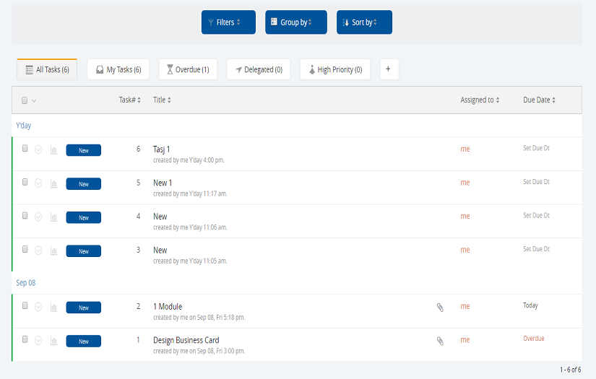596x379 pixels.
Task: Add a new tab with plus button
Action: (389, 69)
